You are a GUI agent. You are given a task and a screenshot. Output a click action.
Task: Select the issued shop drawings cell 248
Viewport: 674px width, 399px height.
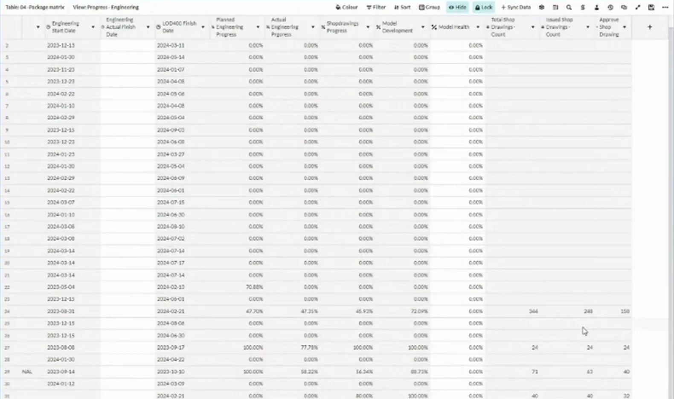pyautogui.click(x=568, y=311)
